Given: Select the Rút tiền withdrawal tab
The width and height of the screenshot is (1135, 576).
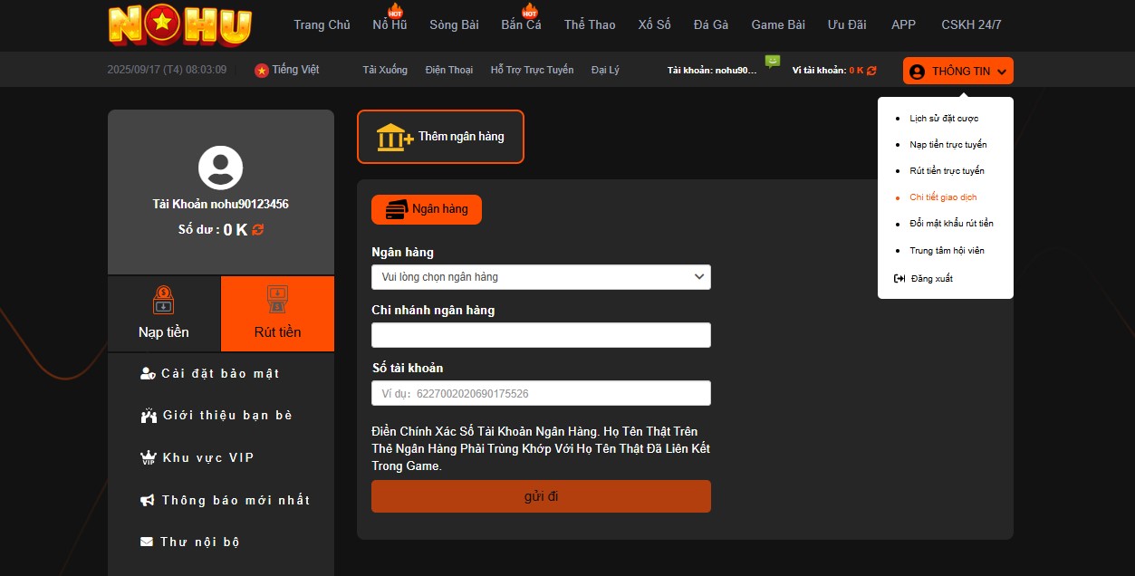Looking at the screenshot, I should click(277, 313).
